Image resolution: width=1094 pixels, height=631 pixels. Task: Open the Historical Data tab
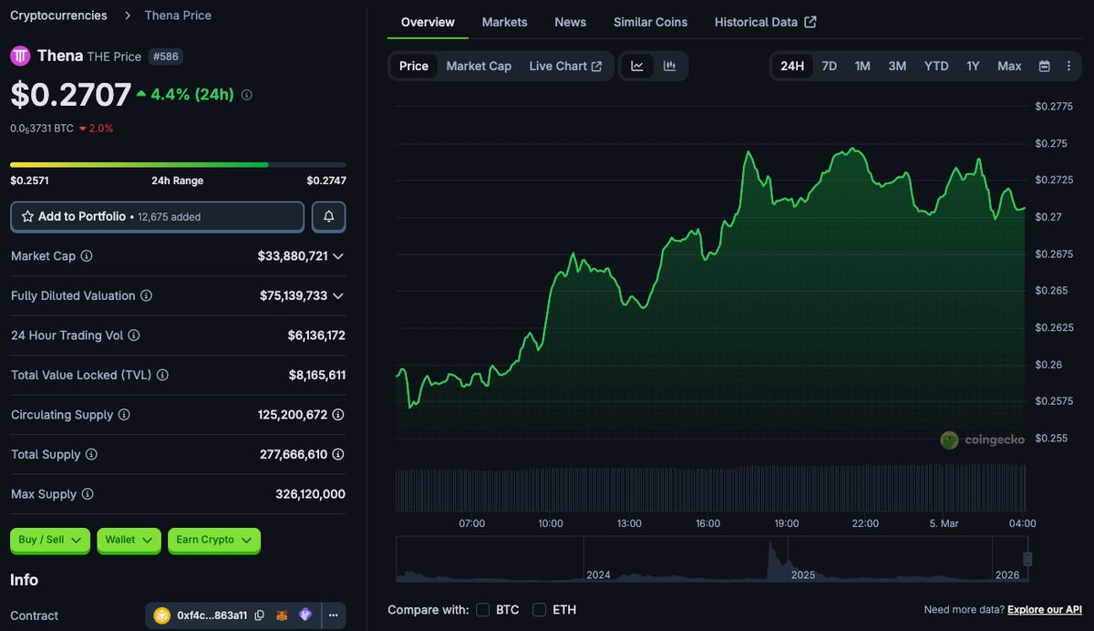tap(758, 22)
